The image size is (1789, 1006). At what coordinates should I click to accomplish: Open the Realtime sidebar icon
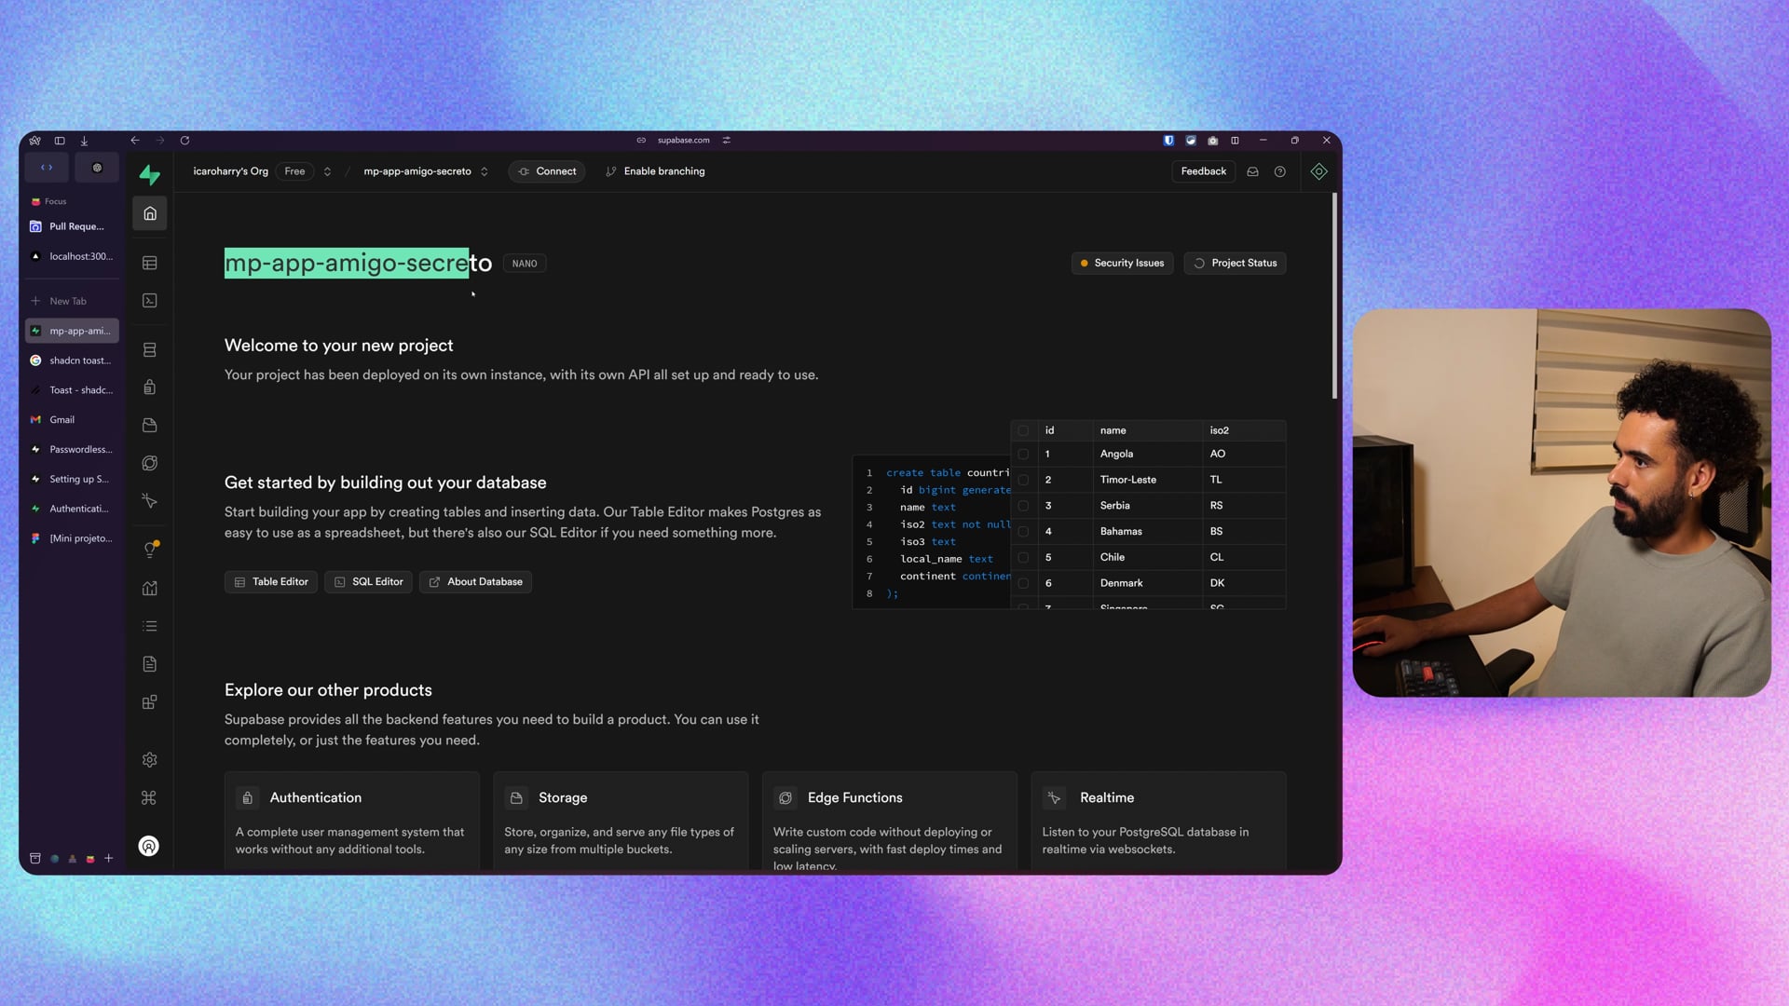[x=149, y=501]
